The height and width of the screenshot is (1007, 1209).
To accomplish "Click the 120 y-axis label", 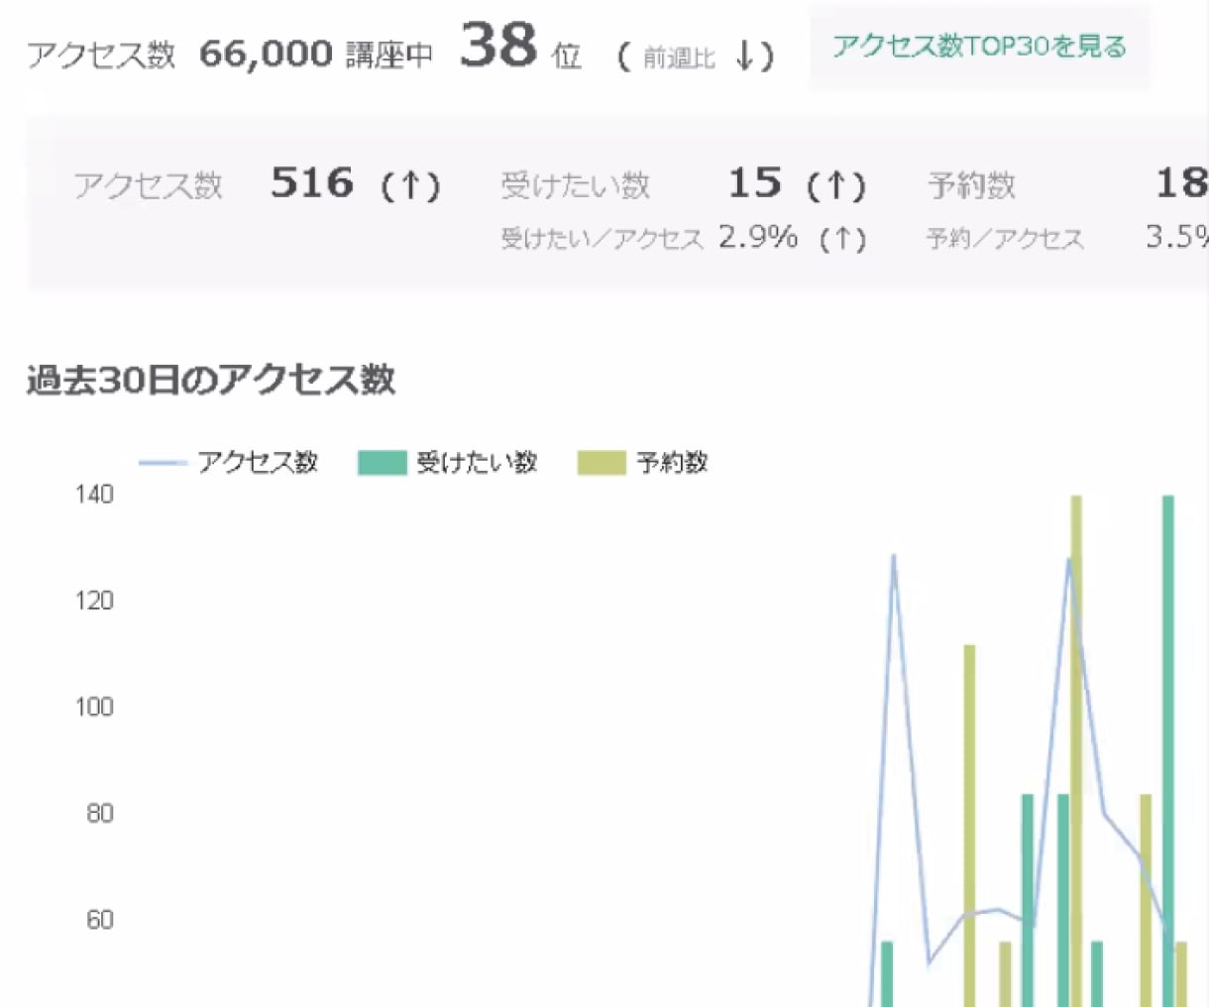I will click(94, 600).
